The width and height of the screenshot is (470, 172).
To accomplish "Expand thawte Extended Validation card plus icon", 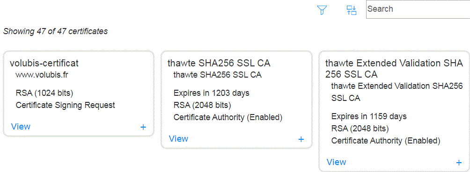I will tap(459, 163).
